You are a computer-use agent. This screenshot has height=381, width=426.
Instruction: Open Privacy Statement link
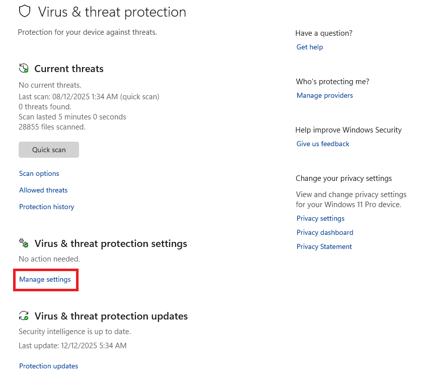[x=324, y=246]
